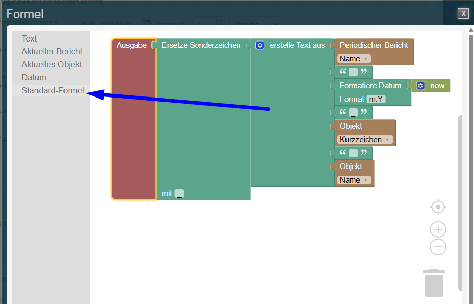This screenshot has width=474, height=304.
Task: Open the Aktueller Bericht category
Action: point(52,51)
